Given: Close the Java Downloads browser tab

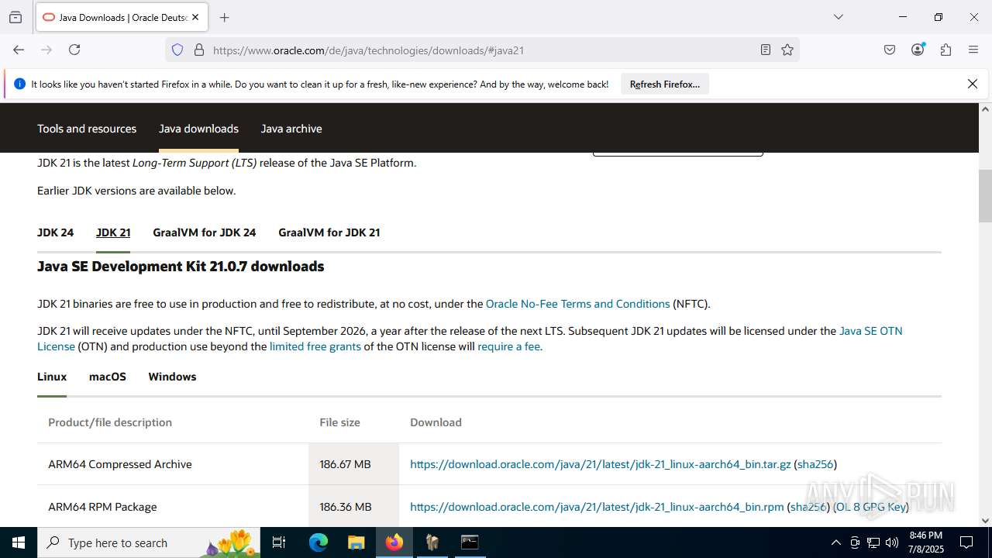Looking at the screenshot, I should (x=195, y=17).
